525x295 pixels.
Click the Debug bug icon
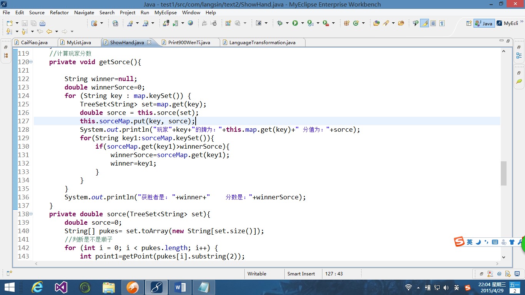pyautogui.click(x=280, y=23)
